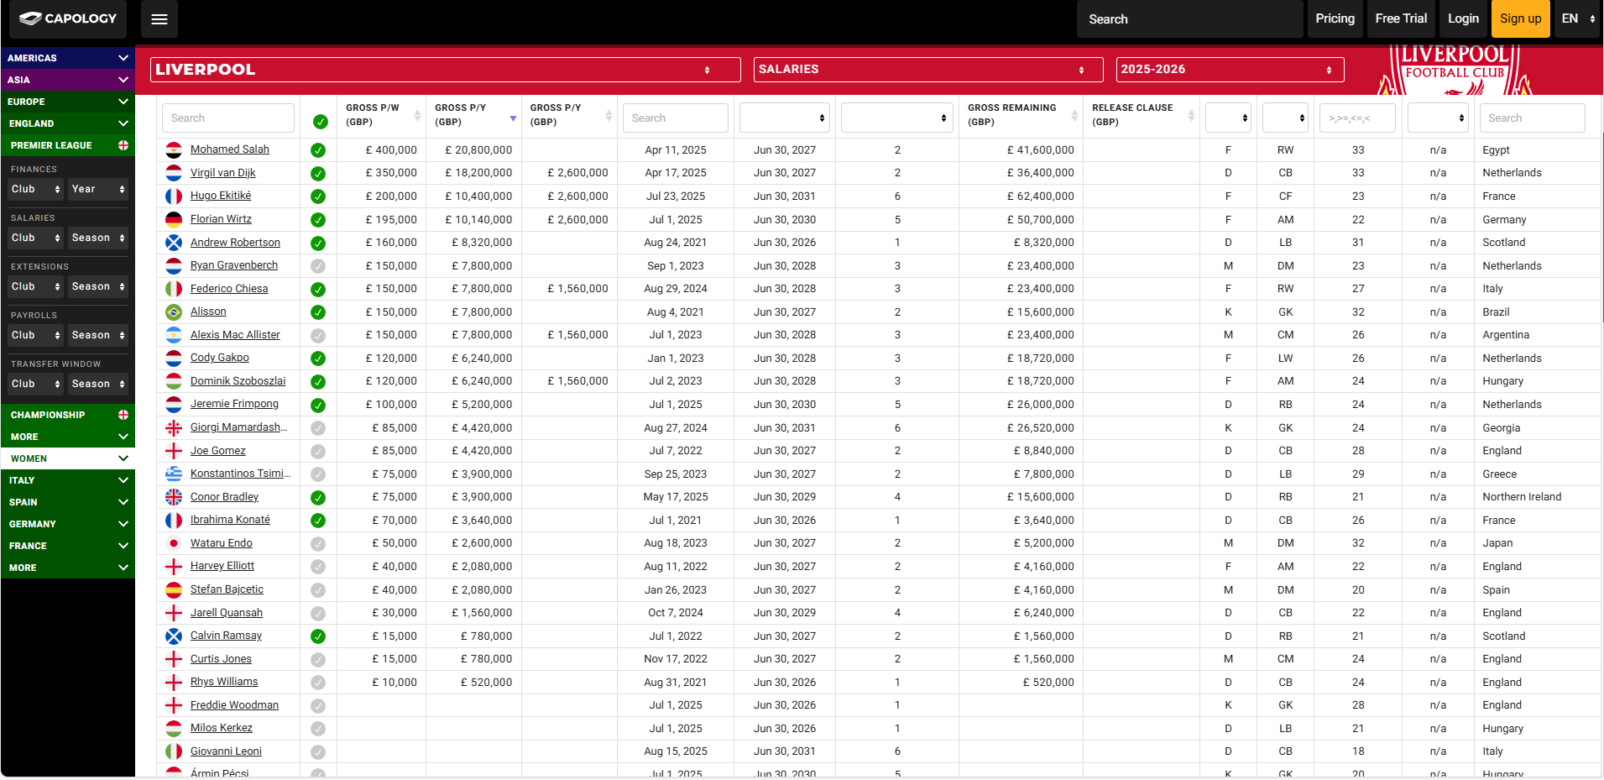Open Cody Gakpo's player link
This screenshot has height=780, width=1604.
point(220,358)
